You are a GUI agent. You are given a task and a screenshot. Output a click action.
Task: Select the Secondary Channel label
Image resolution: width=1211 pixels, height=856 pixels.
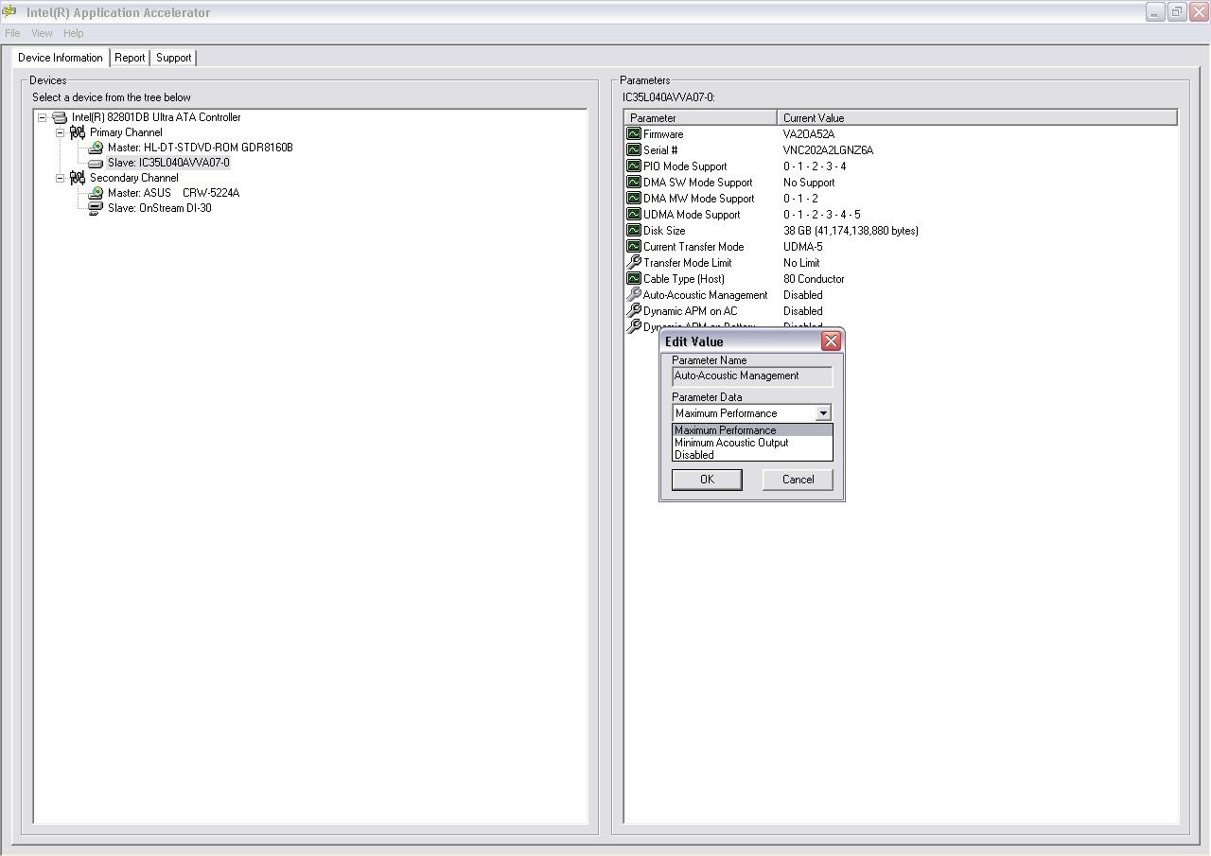pos(134,178)
